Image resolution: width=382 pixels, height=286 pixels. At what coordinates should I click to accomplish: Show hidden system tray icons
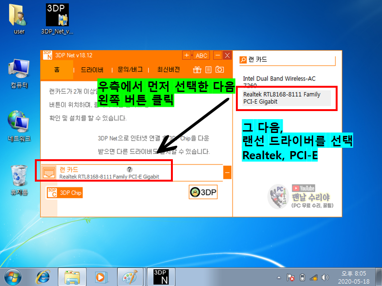(279, 277)
